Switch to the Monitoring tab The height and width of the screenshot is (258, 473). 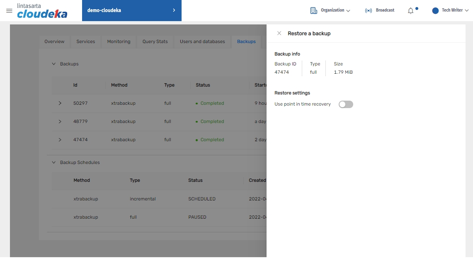(119, 41)
